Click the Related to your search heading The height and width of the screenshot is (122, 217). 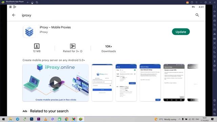pyautogui.click(x=49, y=111)
